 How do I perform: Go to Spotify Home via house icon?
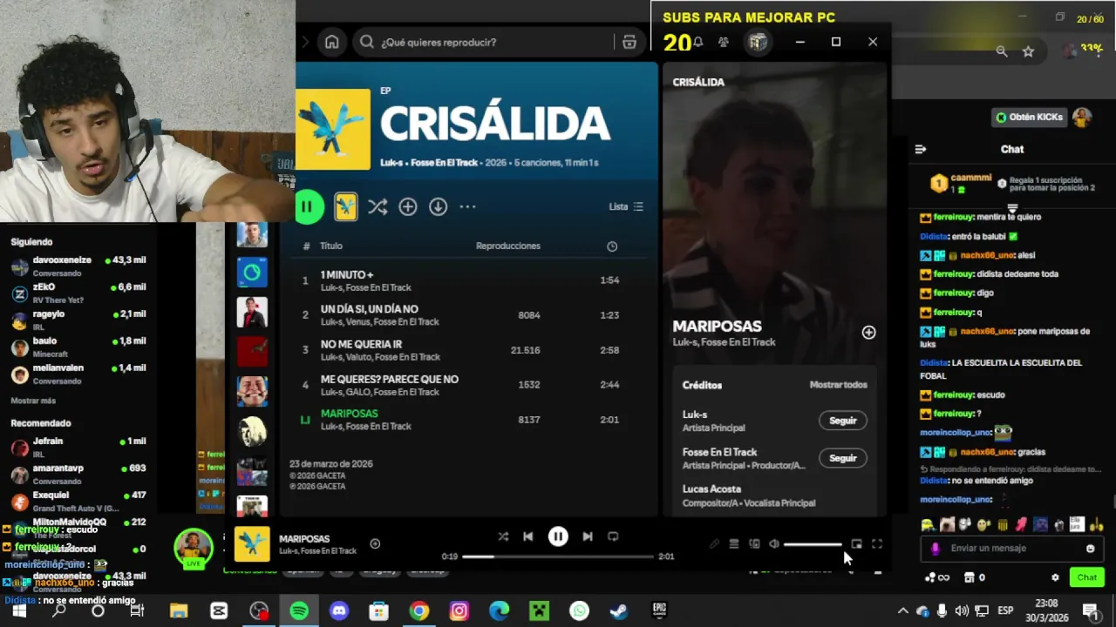[x=331, y=42]
